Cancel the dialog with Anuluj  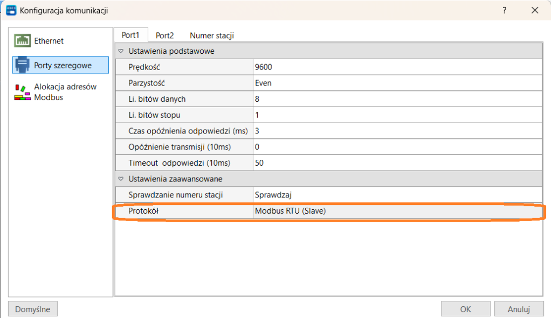[519, 309]
